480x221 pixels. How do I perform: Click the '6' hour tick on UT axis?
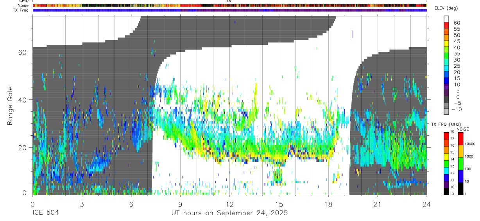131,204
